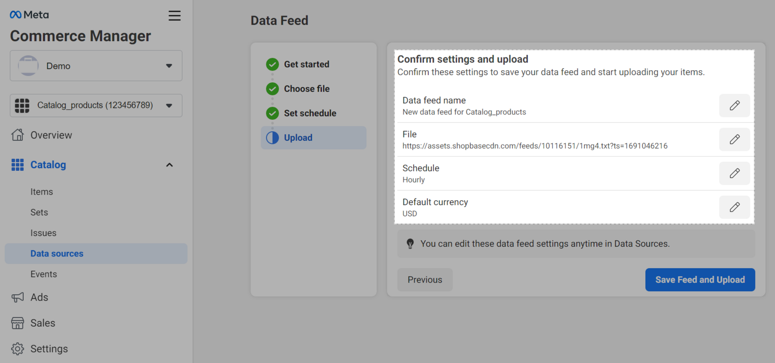Screen dimensions: 775x363
Task: Edit the Default currency pencil icon
Action: click(734, 207)
